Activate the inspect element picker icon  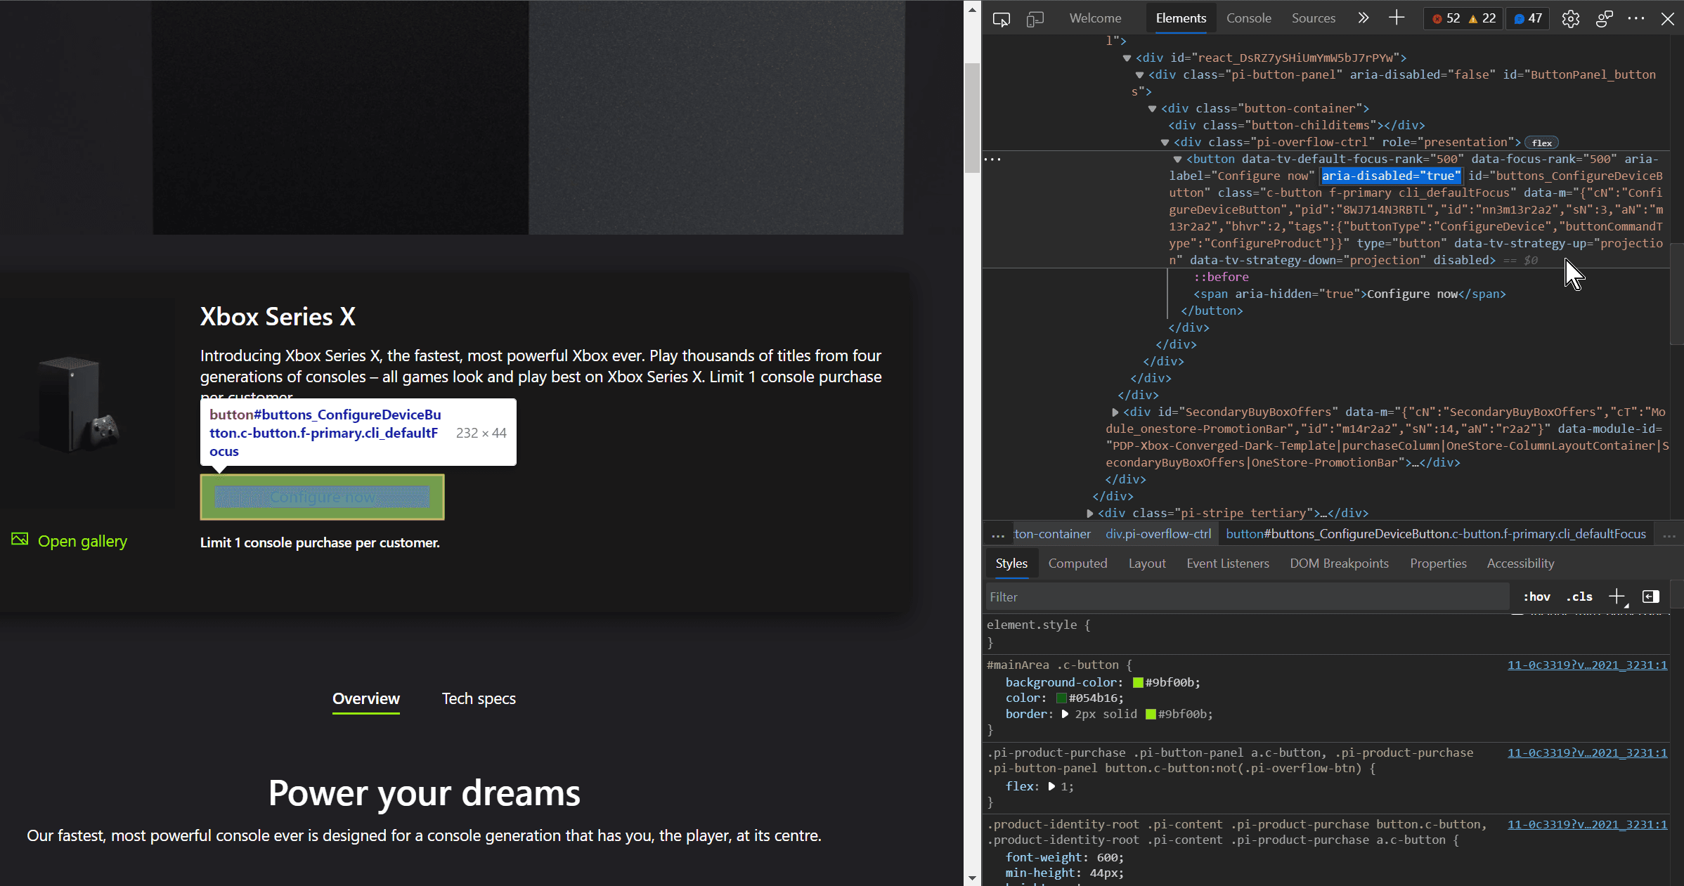click(x=1001, y=19)
